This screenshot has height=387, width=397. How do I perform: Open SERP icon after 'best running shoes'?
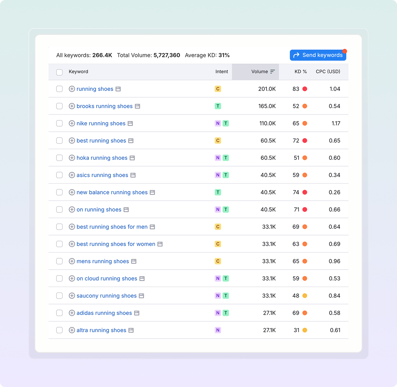tap(131, 141)
